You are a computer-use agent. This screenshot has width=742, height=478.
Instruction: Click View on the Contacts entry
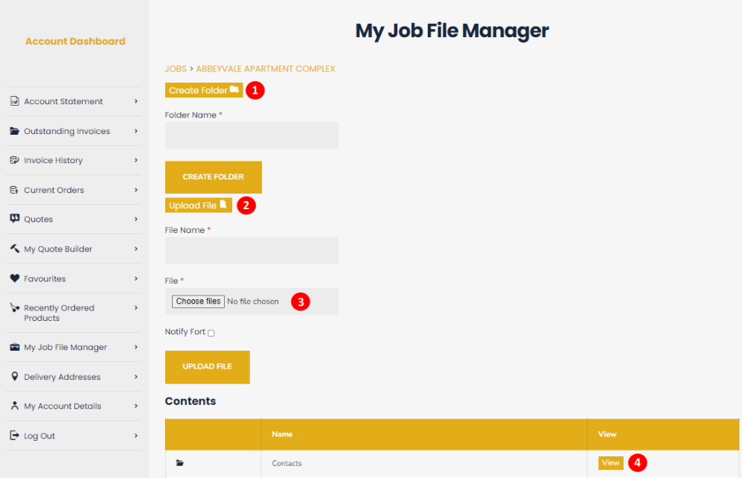coord(610,462)
